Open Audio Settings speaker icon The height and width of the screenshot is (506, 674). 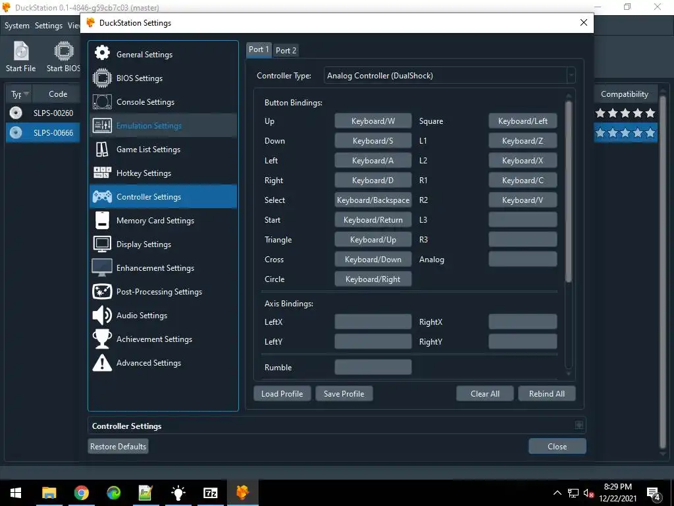tap(102, 316)
